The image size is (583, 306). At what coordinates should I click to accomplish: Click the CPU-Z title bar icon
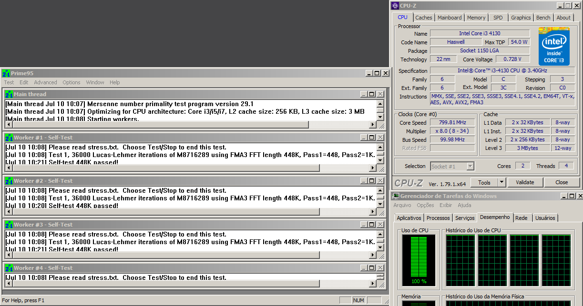395,6
